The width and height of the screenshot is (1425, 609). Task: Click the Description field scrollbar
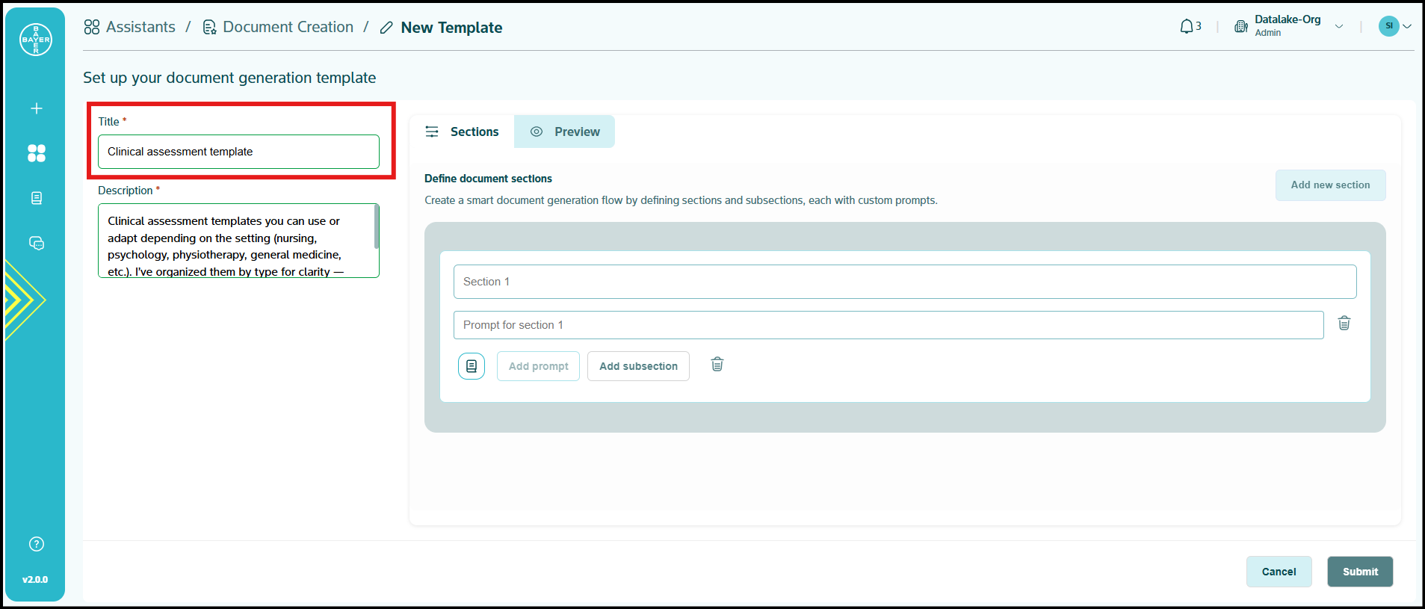click(x=377, y=228)
